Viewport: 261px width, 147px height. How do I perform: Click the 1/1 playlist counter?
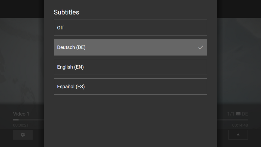pyautogui.click(x=231, y=114)
